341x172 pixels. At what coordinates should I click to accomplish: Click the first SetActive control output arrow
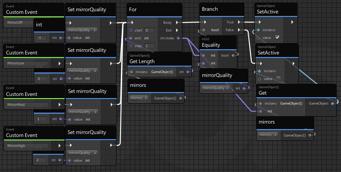[x=292, y=22]
